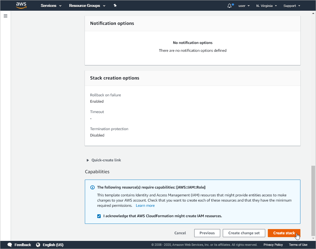Expand the Quick-create link section
Image resolution: width=316 pixels, height=249 pixels.
[x=104, y=160]
